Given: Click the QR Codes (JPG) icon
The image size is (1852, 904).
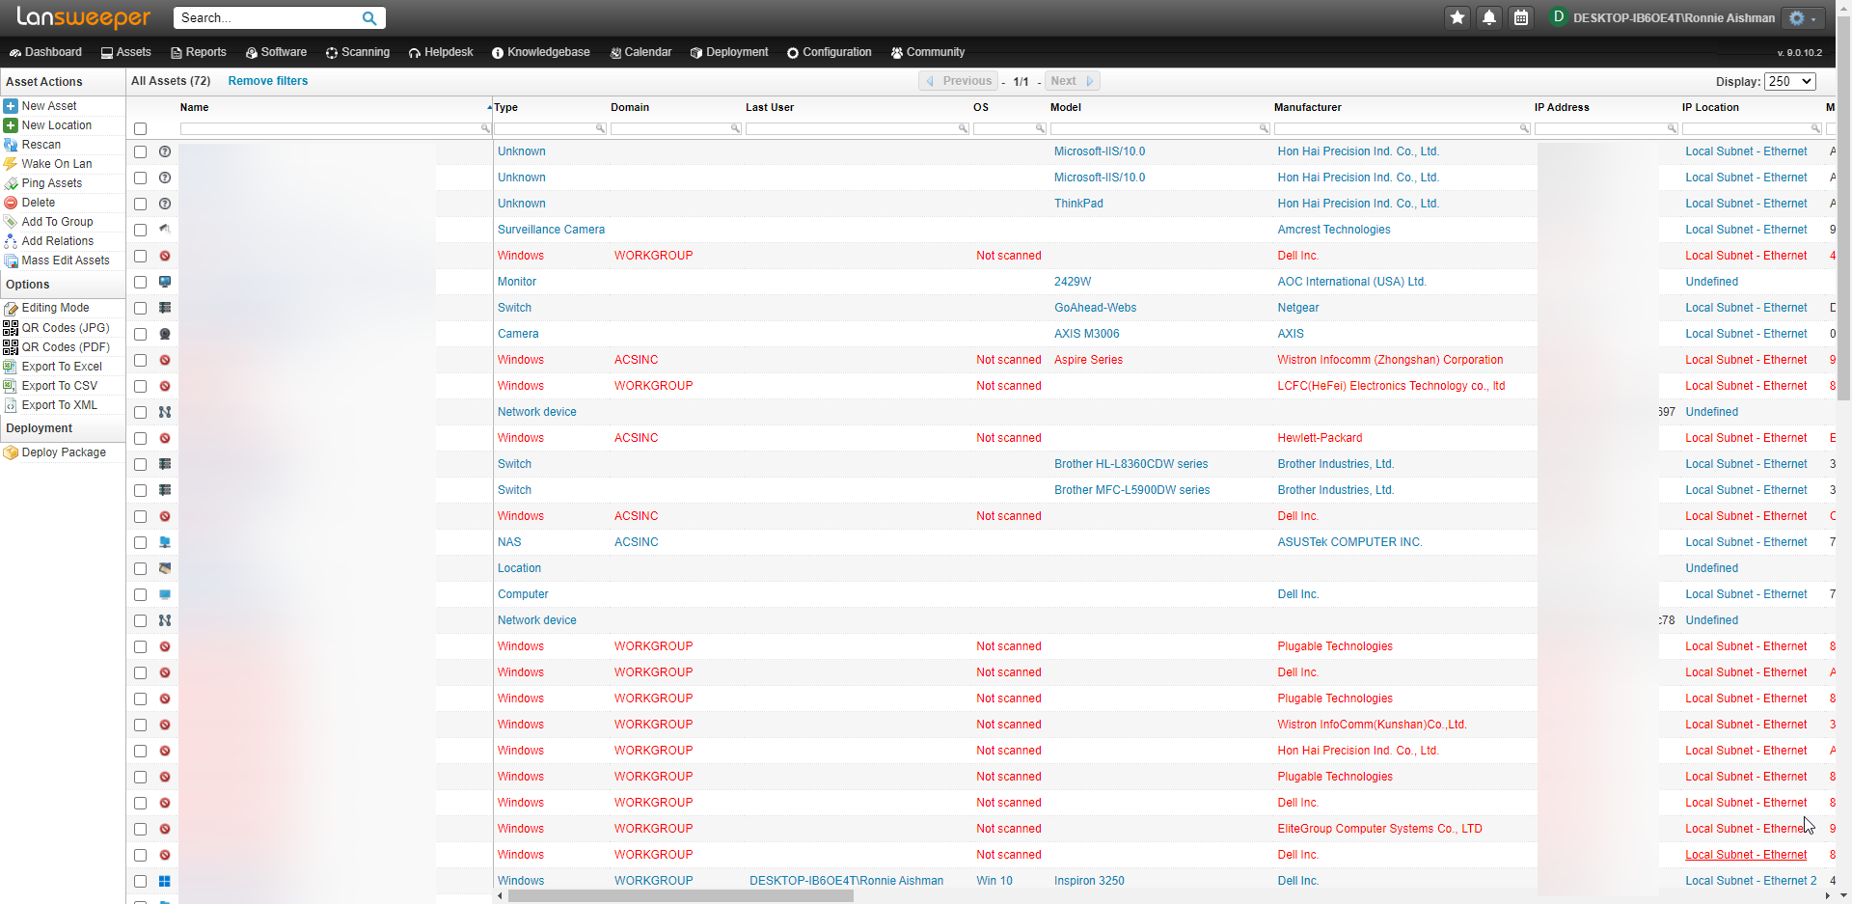Looking at the screenshot, I should tap(11, 328).
